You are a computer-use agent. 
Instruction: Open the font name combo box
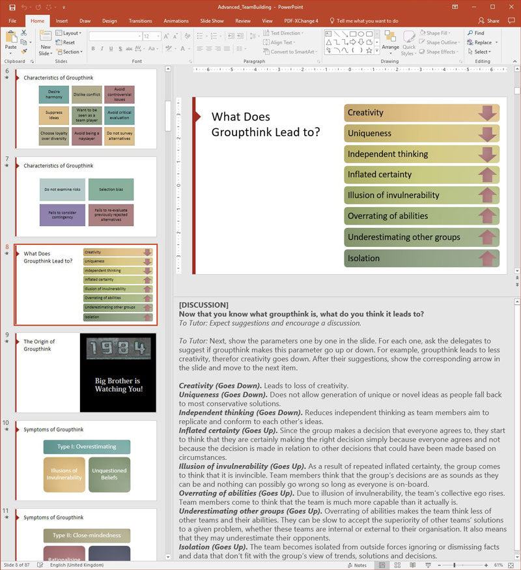[115, 36]
